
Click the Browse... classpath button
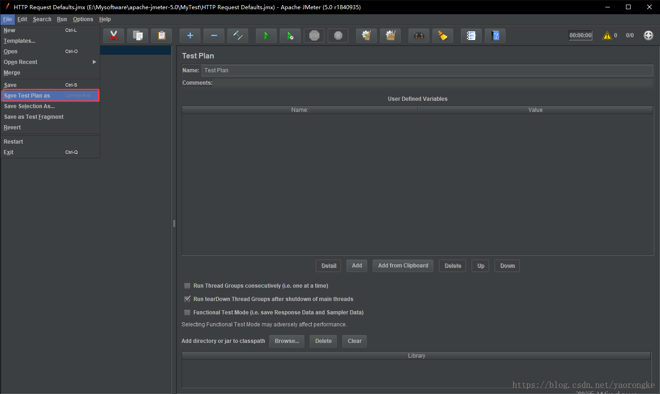(x=287, y=341)
